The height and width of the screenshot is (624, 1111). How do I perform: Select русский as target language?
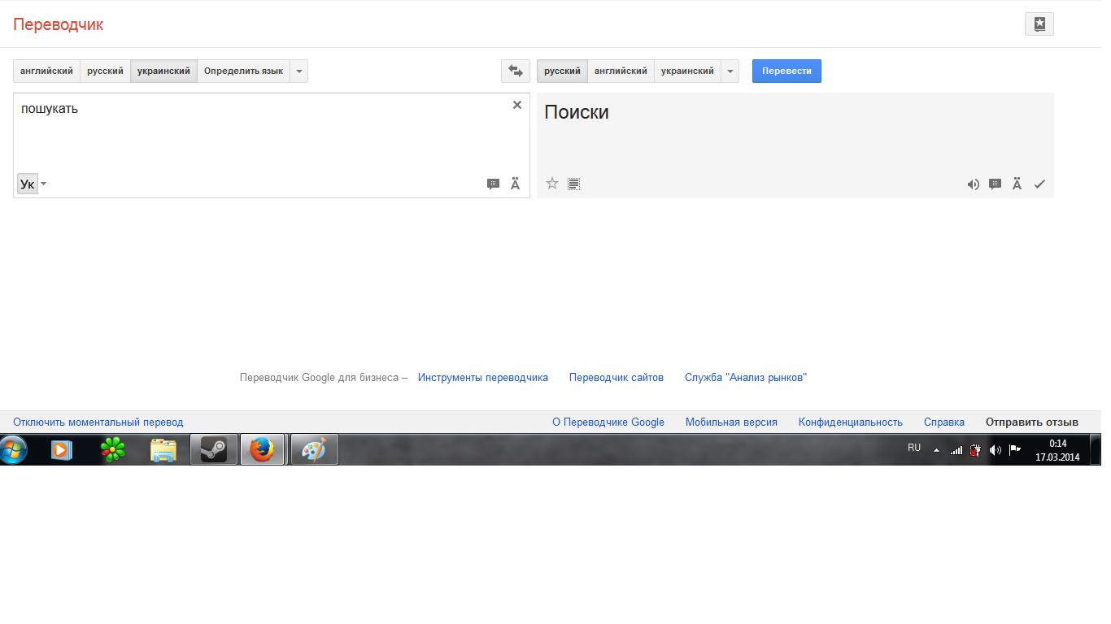(x=563, y=71)
